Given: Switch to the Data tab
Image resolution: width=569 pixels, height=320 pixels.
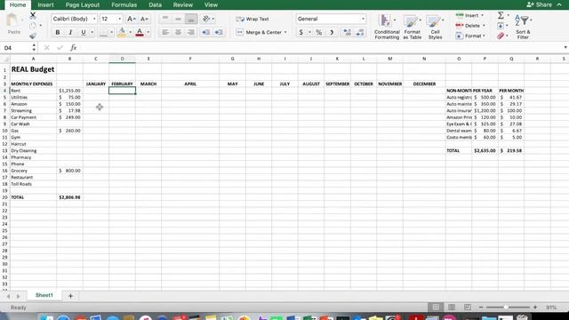Looking at the screenshot, I should pos(155,4).
